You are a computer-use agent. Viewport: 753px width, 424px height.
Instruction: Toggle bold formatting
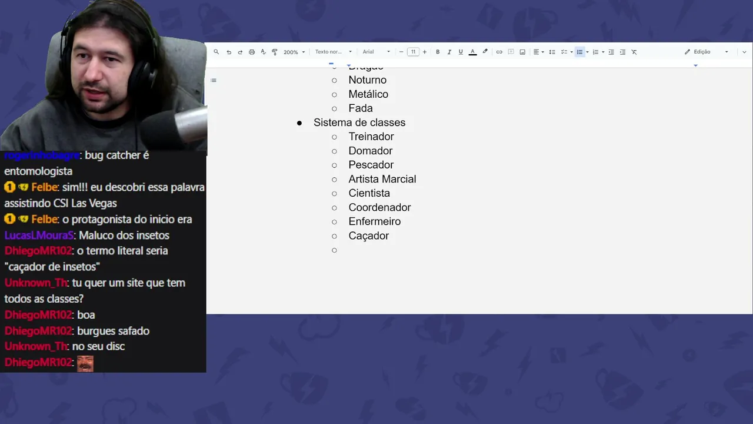[x=438, y=52]
